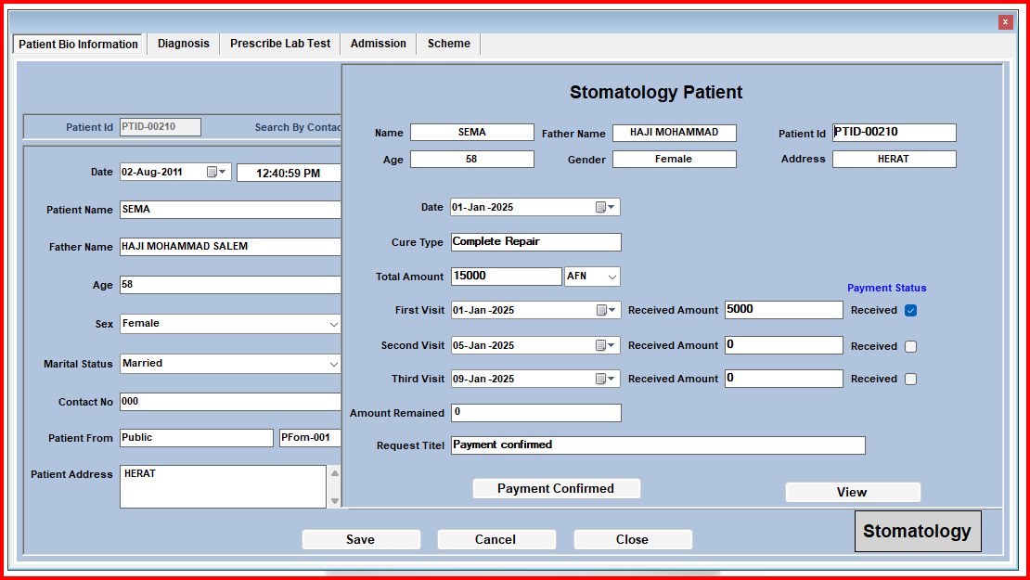Close the window with red X button
The height and width of the screenshot is (580, 1030).
pos(1005,21)
